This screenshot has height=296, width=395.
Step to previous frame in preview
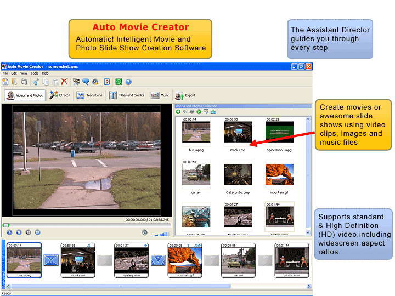(x=28, y=232)
